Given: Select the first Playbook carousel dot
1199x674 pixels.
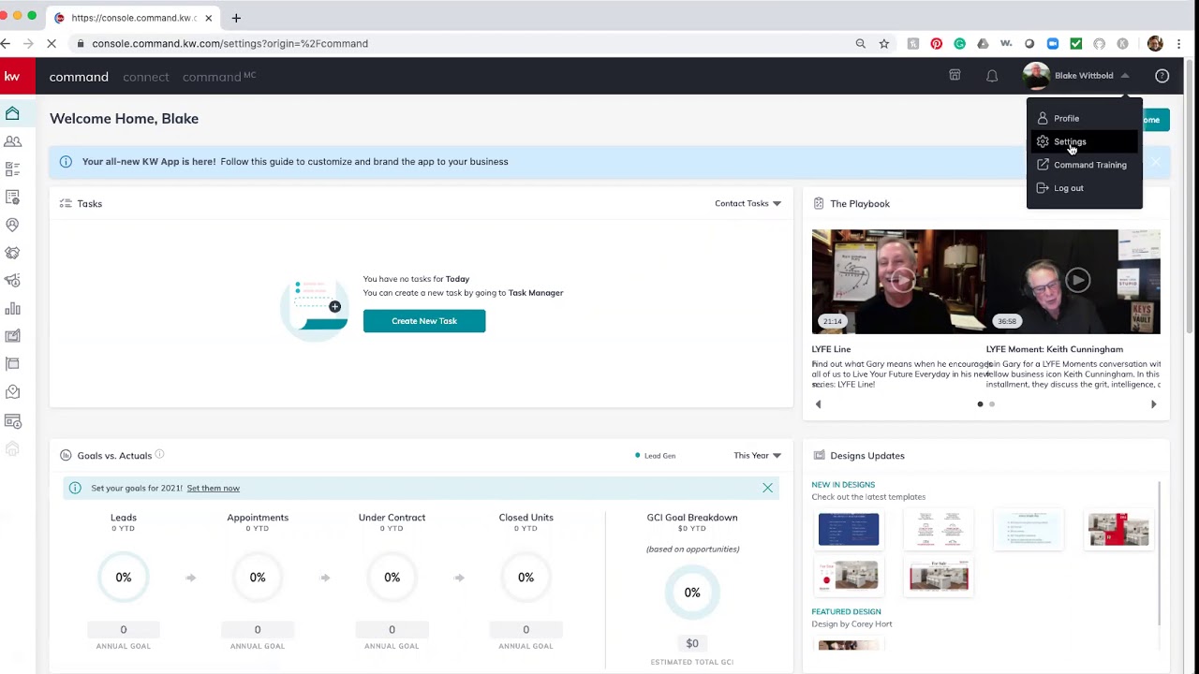Looking at the screenshot, I should [x=980, y=404].
